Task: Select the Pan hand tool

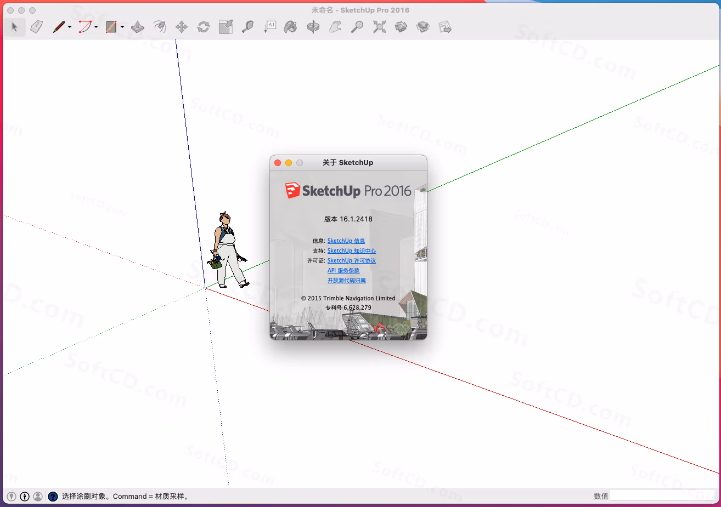Action: (335, 27)
